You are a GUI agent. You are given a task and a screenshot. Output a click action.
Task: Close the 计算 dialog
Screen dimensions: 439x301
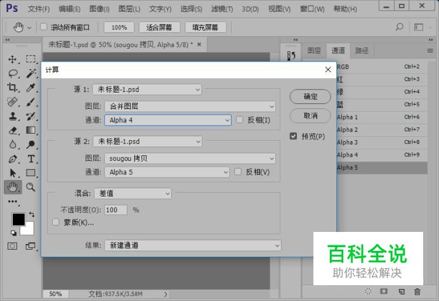tap(328, 70)
